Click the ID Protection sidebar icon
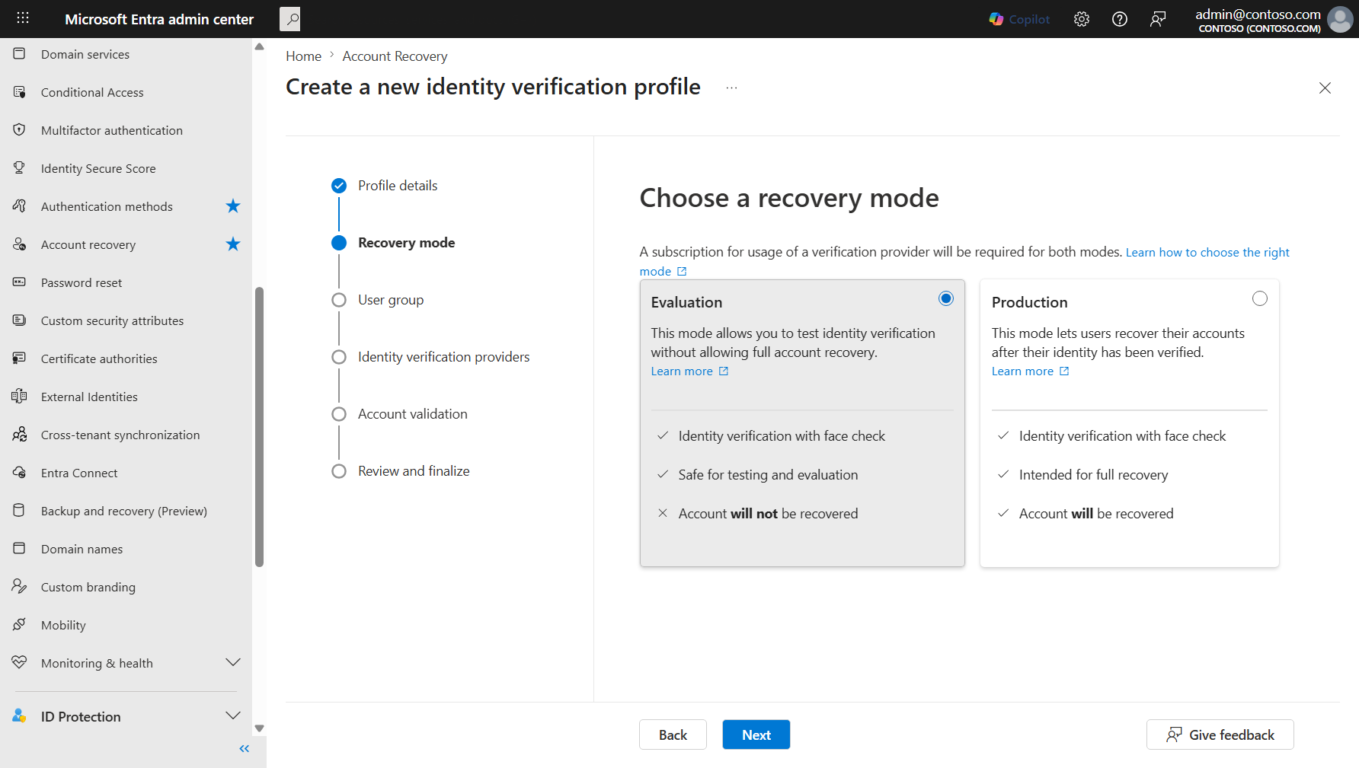The image size is (1359, 768). (20, 716)
